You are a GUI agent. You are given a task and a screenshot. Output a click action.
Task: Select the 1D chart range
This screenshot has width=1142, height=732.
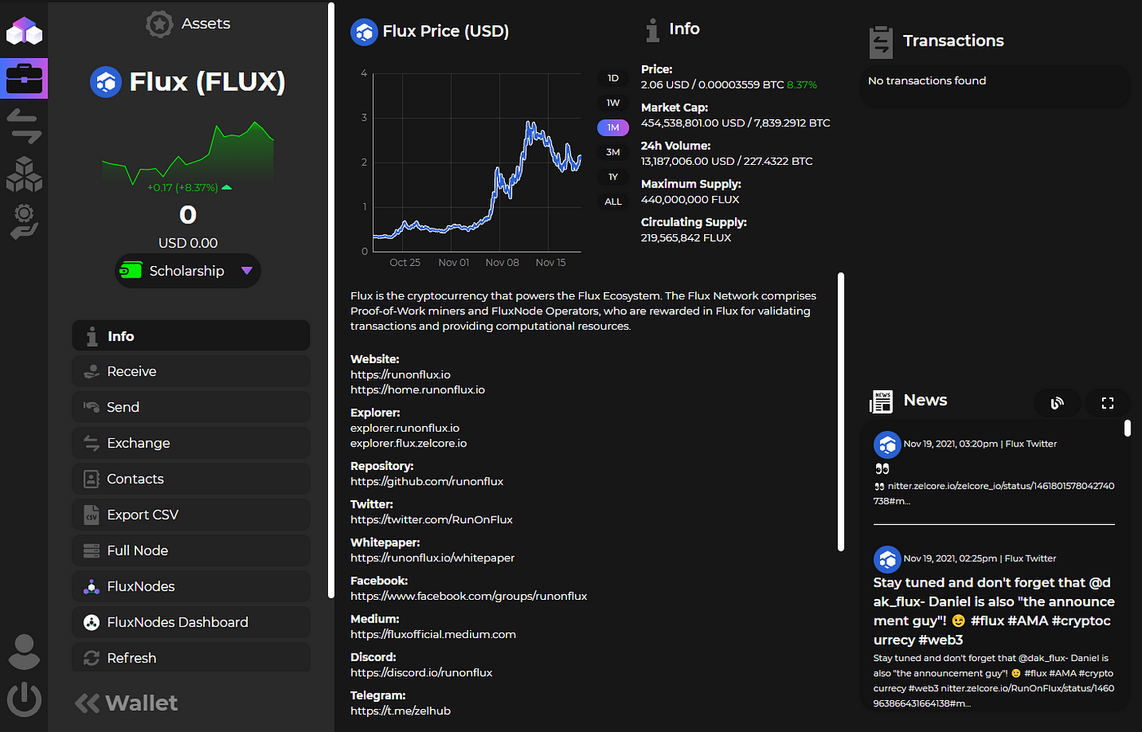point(613,78)
